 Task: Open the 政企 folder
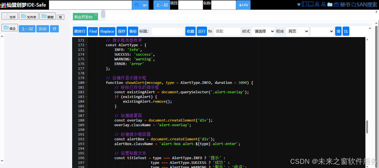10,28
